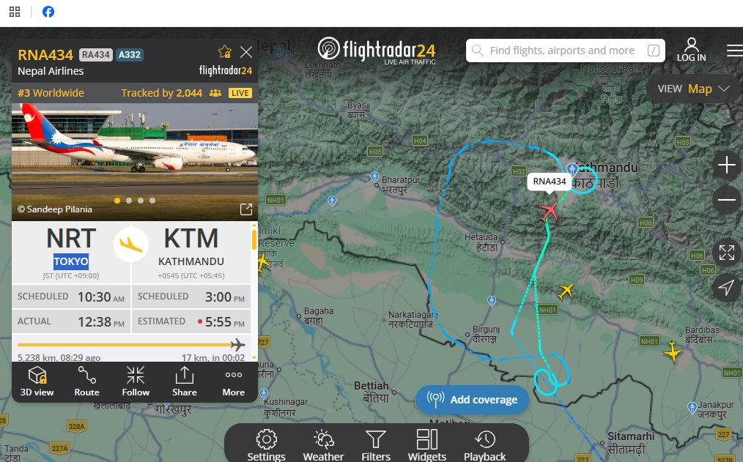Click the flight progress bar
This screenshot has height=462, width=743.
pyautogui.click(x=131, y=345)
